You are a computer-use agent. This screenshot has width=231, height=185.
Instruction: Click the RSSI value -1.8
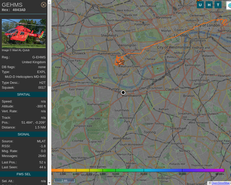[x=43, y=146]
